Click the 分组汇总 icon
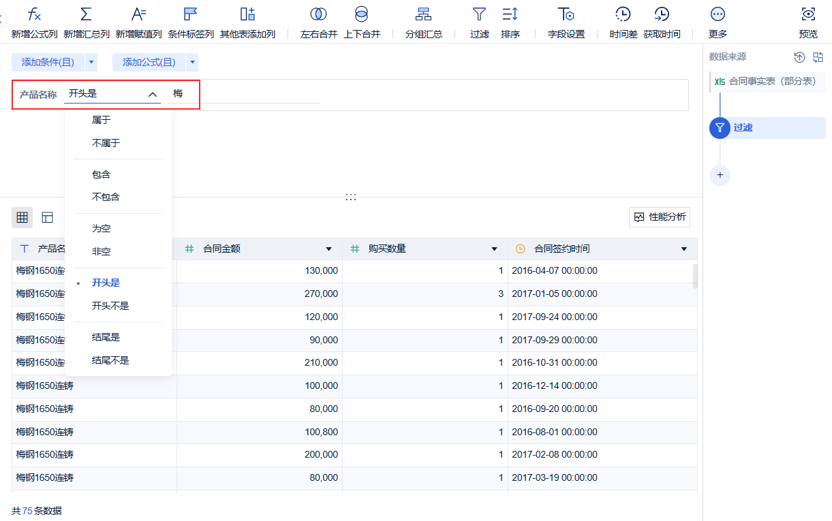832x521 pixels. pyautogui.click(x=424, y=14)
